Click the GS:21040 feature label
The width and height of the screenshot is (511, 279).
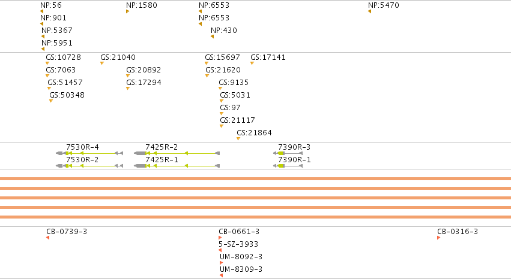(x=118, y=57)
